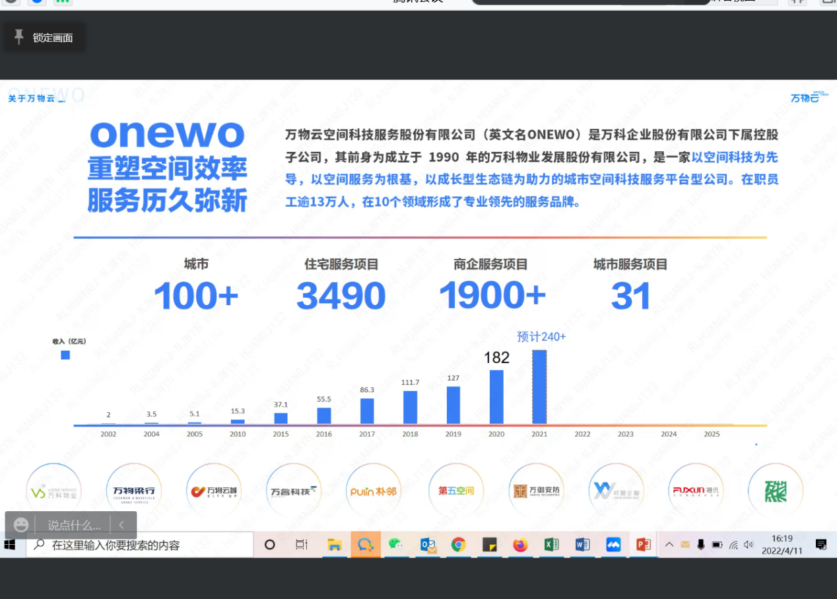Collapse the chat bar with arrow
The width and height of the screenshot is (837, 599).
tap(121, 525)
